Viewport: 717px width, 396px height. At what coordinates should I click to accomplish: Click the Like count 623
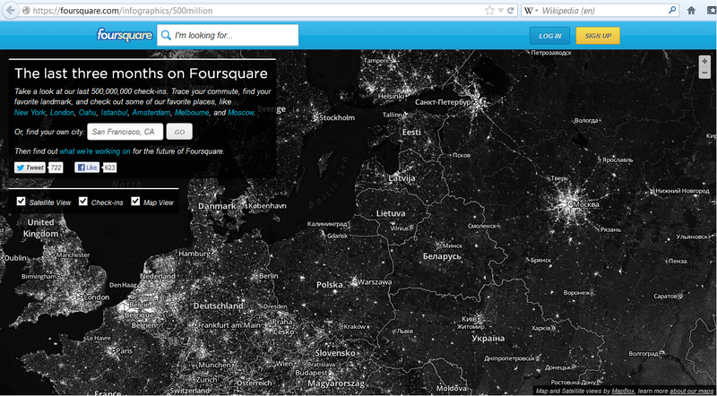[x=109, y=168]
